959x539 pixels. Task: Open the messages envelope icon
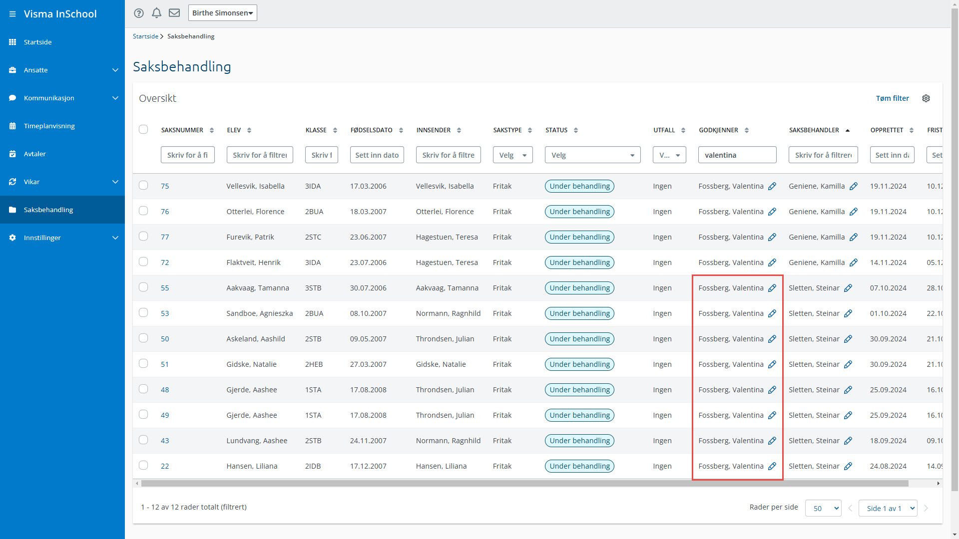point(174,13)
